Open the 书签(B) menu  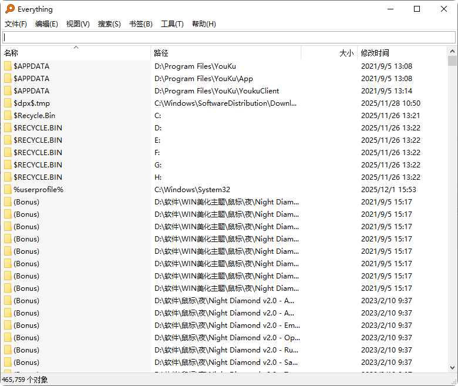click(141, 24)
